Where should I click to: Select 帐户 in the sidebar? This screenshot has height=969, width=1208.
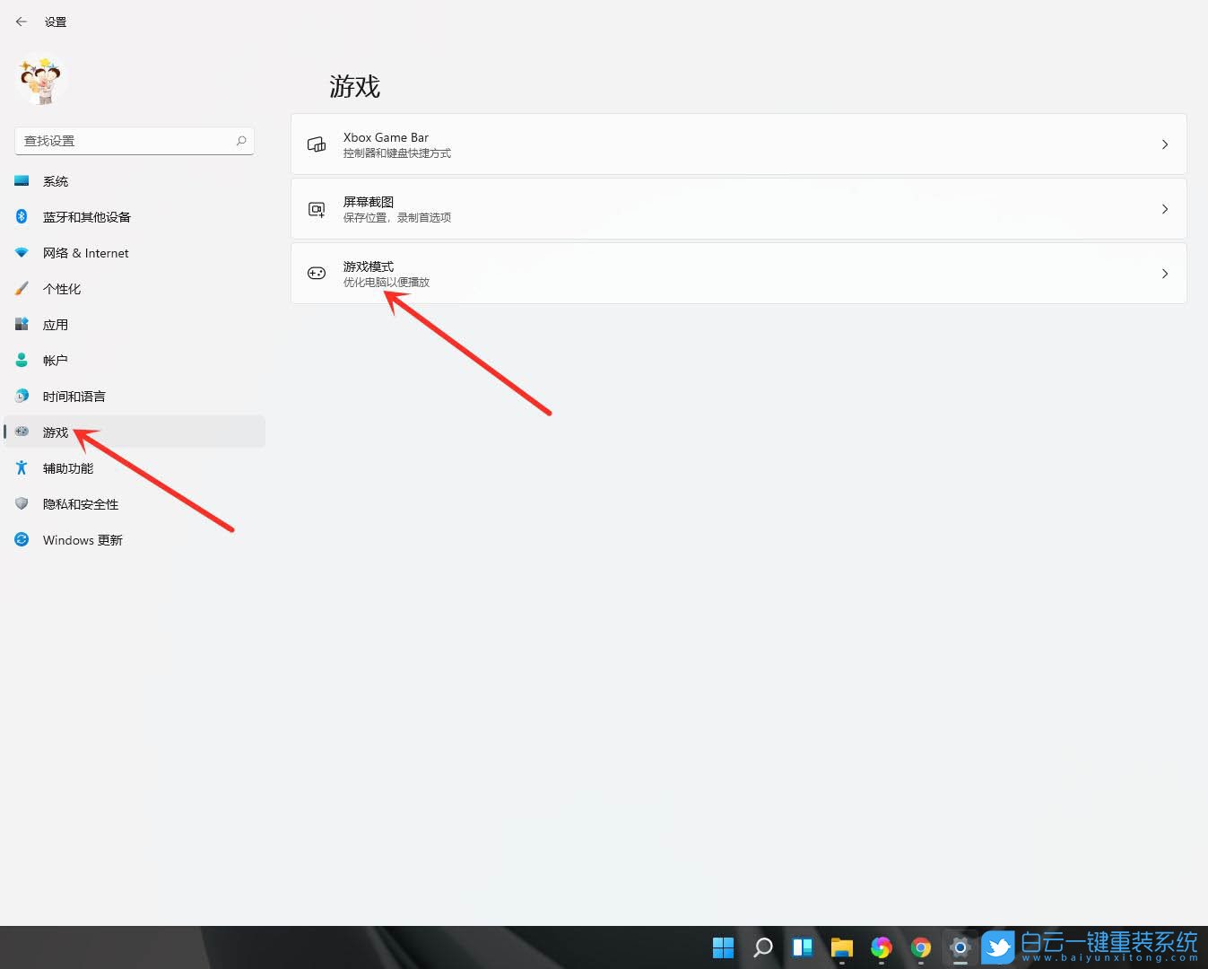point(55,360)
